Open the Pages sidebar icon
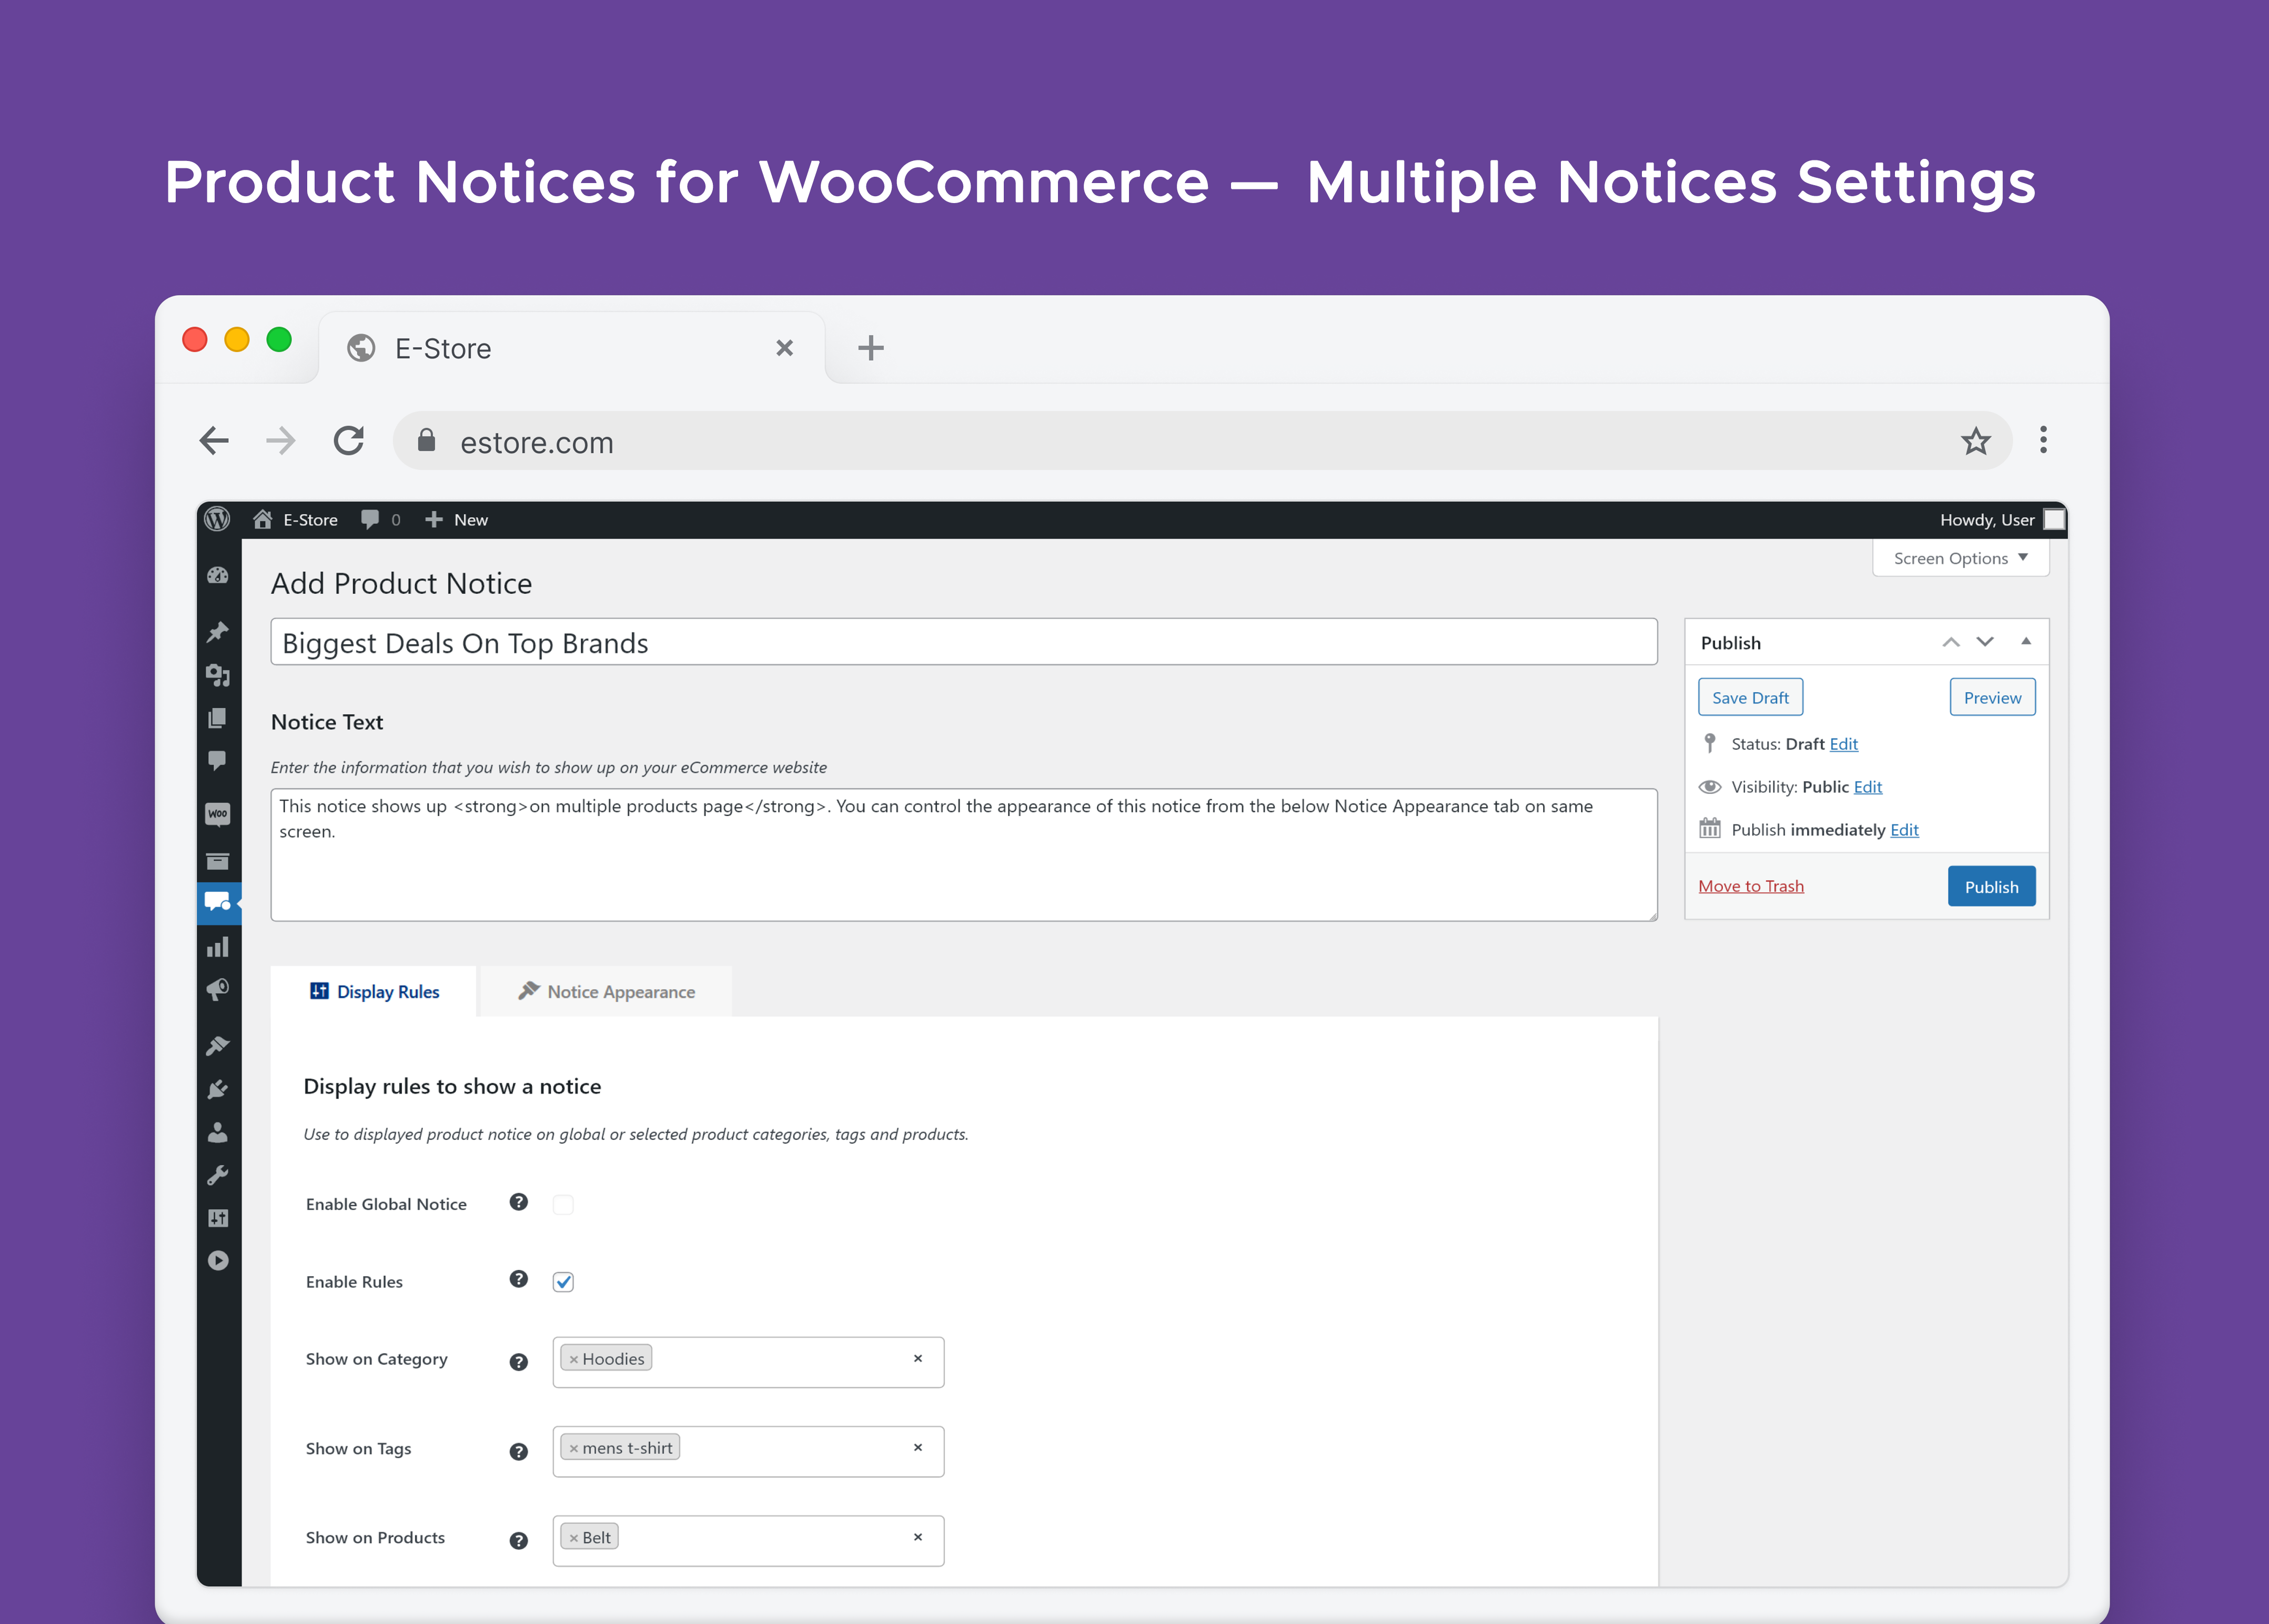2269x1624 pixels. coord(218,718)
